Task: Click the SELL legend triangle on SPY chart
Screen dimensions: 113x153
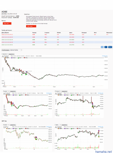Action: click(x=26, y=129)
